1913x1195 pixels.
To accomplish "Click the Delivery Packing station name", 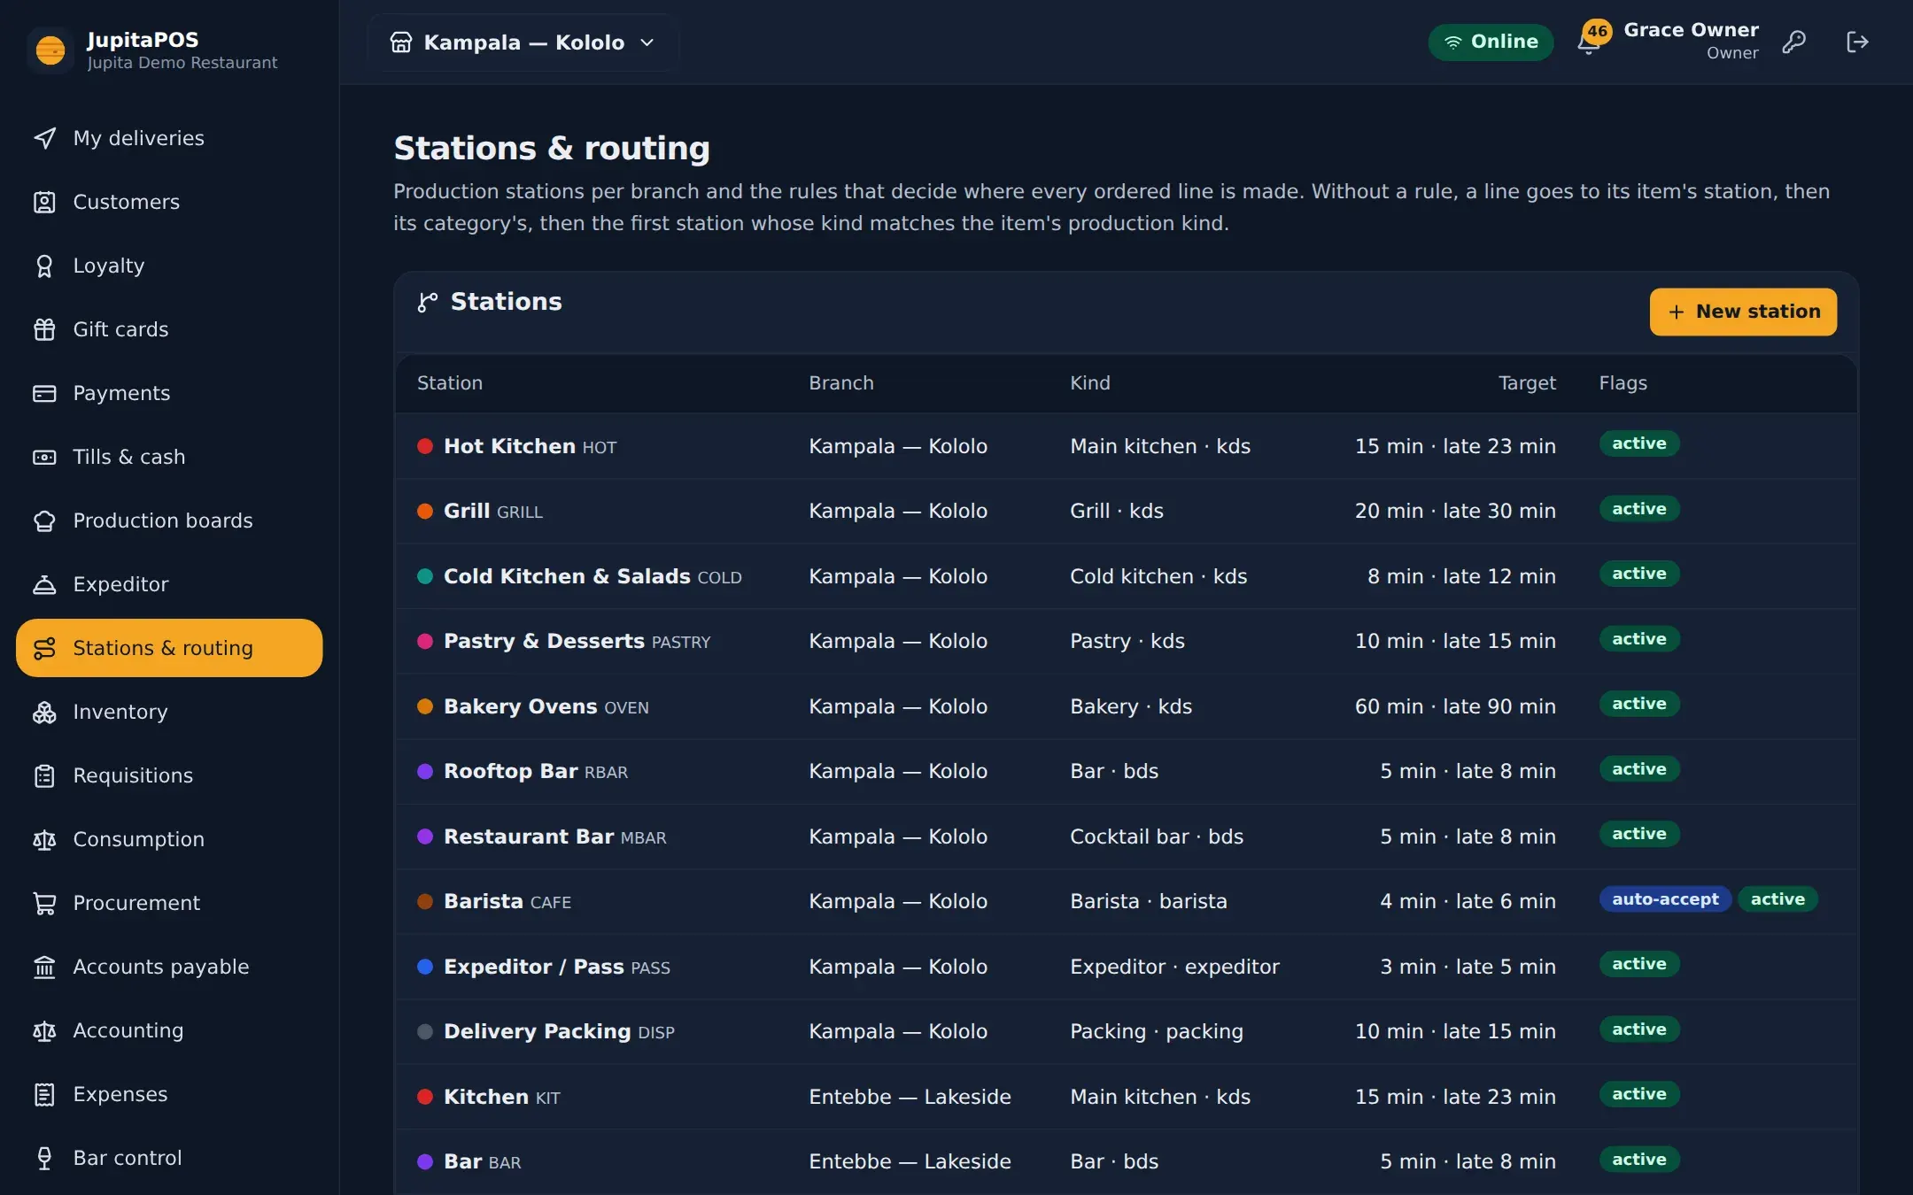I will pos(537,1031).
